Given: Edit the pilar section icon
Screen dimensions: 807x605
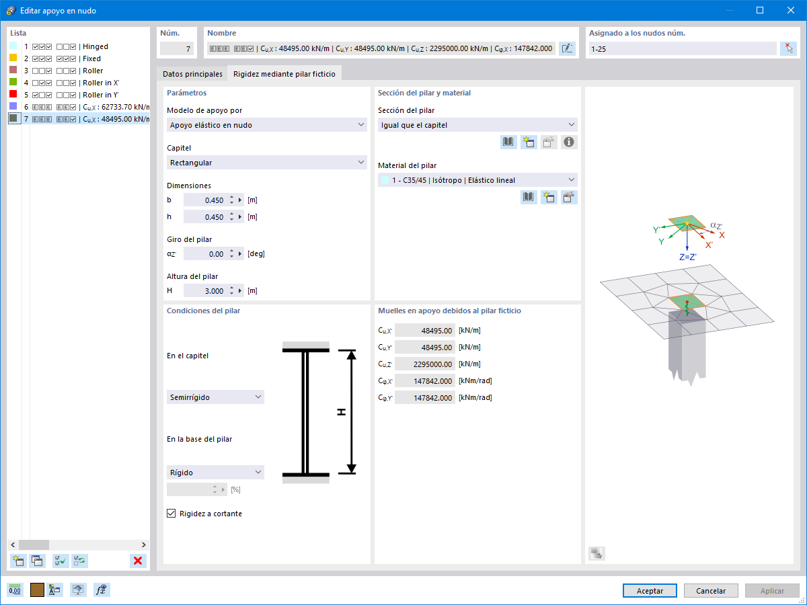Looking at the screenshot, I should click(x=549, y=142).
